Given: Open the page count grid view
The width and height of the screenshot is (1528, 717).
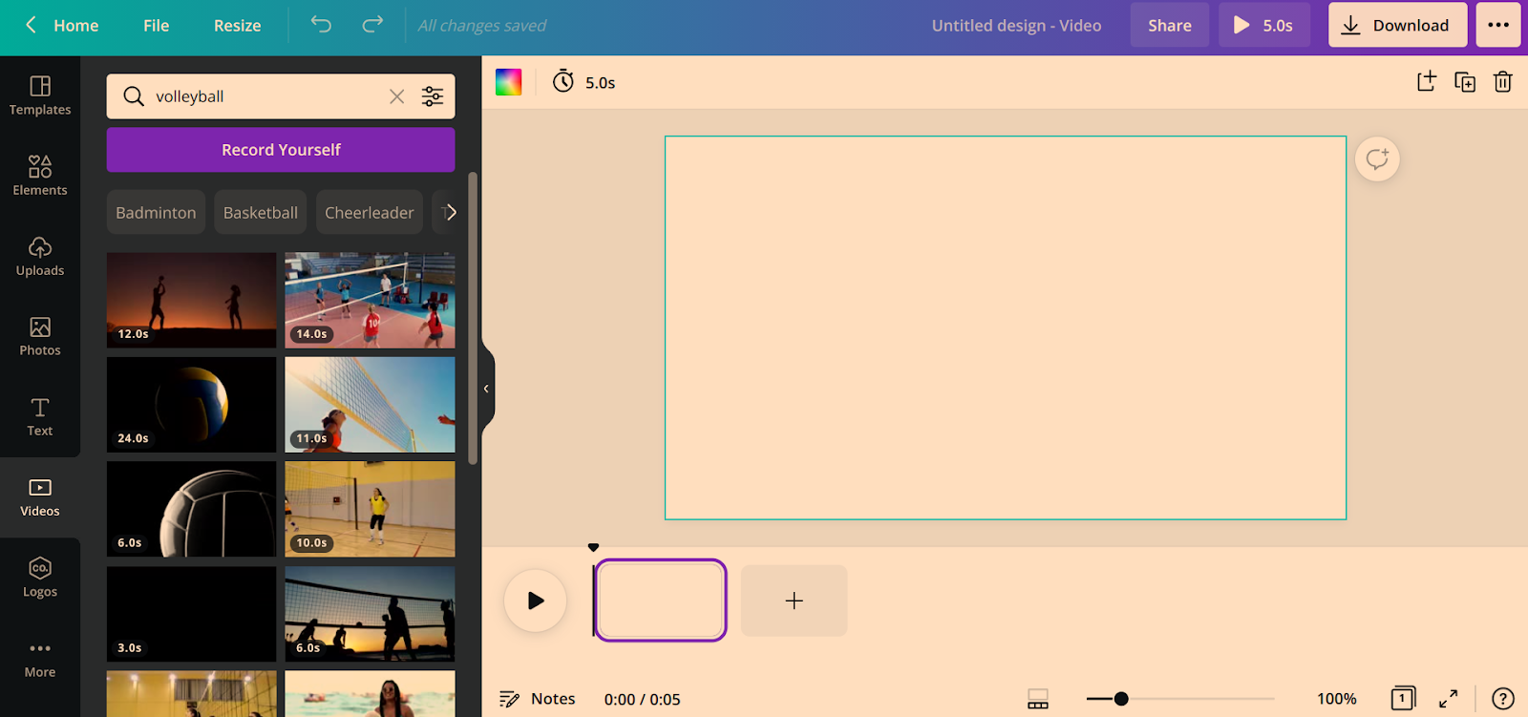Looking at the screenshot, I should point(1402,699).
